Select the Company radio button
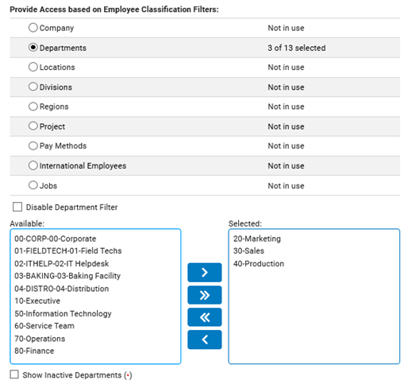The width and height of the screenshot is (408, 380). pos(33,28)
